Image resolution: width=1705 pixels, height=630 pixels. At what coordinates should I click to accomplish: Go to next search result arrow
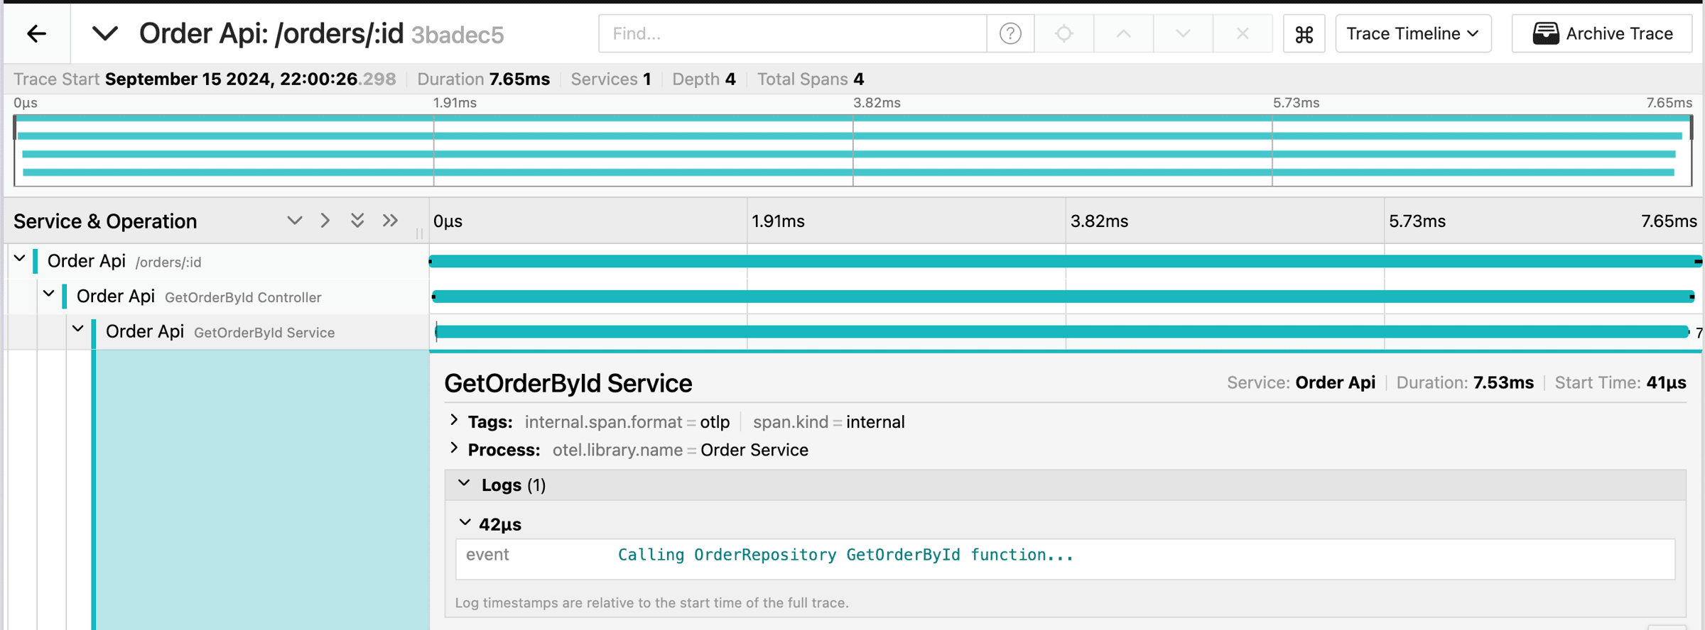pyautogui.click(x=1183, y=33)
